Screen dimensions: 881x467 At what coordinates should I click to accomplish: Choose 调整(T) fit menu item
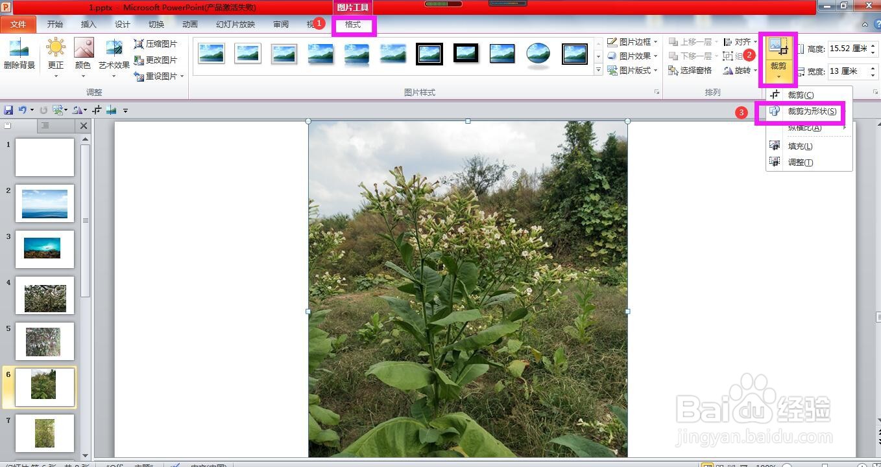pos(808,163)
